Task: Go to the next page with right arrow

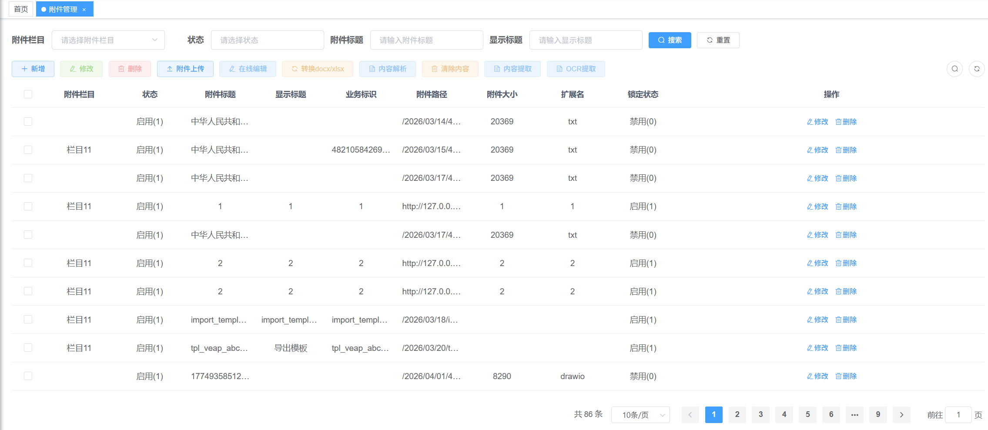Action: click(x=901, y=415)
